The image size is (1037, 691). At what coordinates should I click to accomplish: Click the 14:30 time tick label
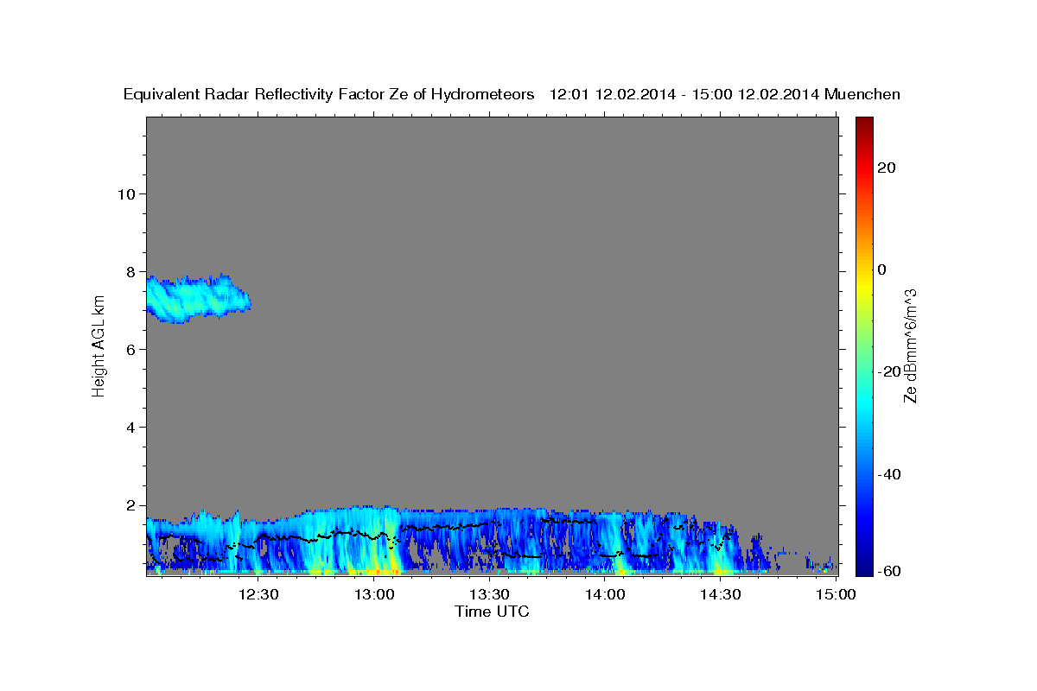720,594
